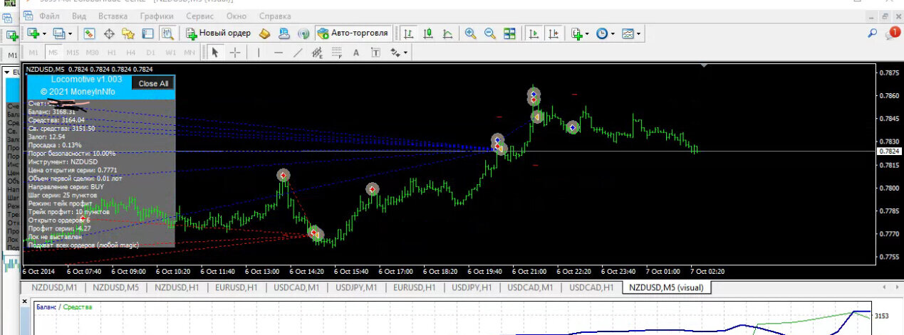
Task: Expand the arrows objects dropdown
Action: click(x=405, y=53)
